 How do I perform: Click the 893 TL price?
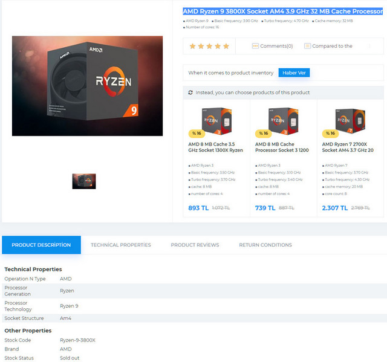pyautogui.click(x=198, y=208)
